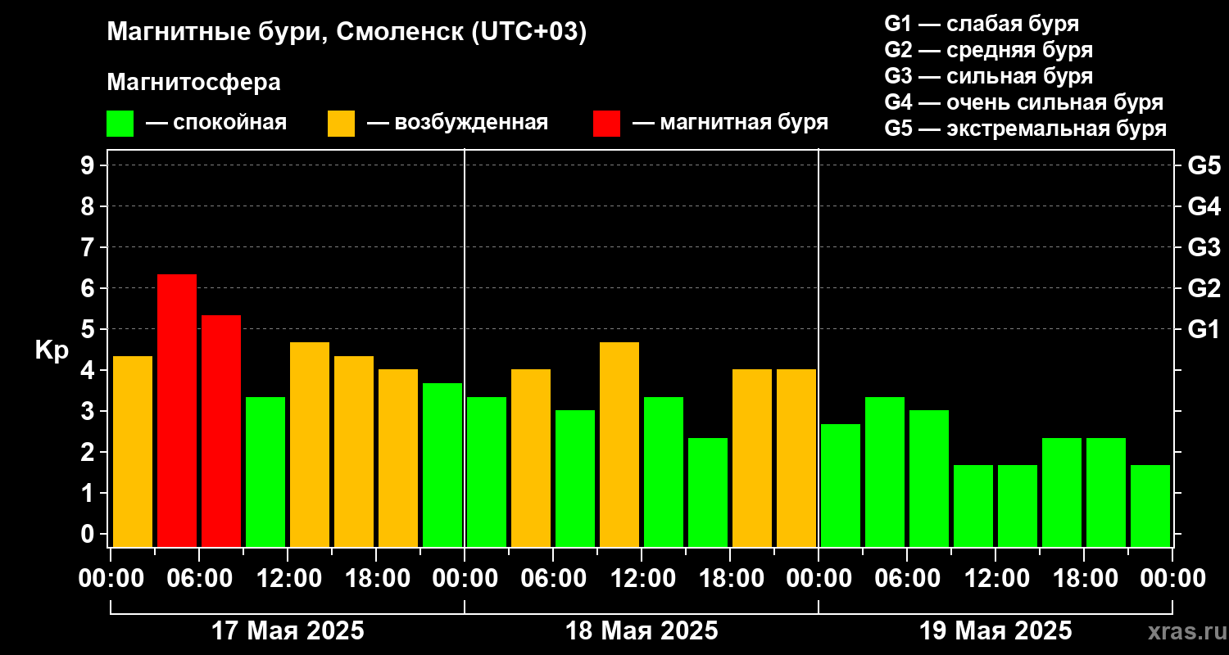Click the '19 Мая 2025' date label

995,631
